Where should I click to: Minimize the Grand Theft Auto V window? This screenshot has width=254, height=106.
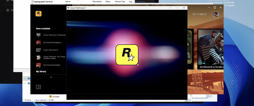170,8
